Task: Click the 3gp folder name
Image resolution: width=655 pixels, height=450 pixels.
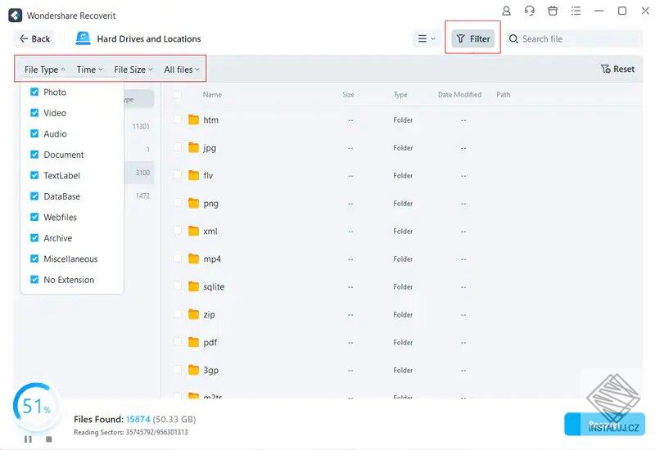Action: 211,371
